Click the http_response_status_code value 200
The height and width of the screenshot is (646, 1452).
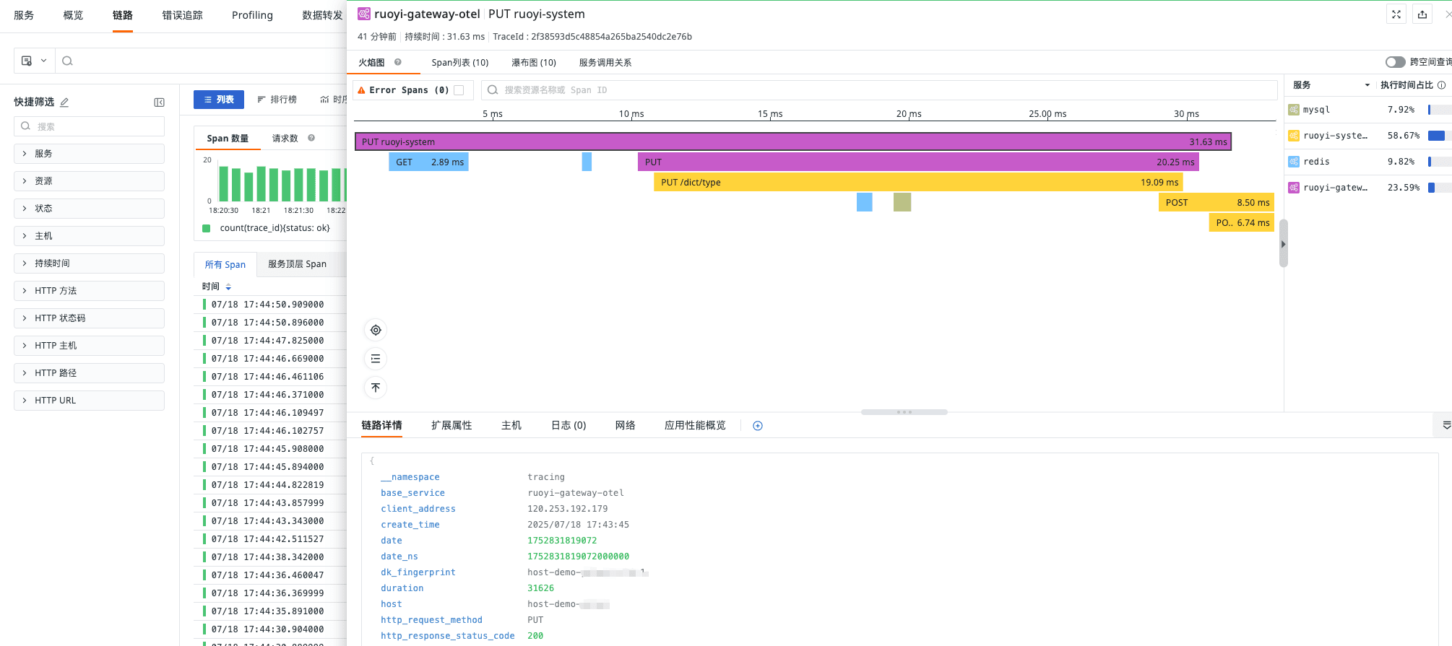(x=535, y=636)
